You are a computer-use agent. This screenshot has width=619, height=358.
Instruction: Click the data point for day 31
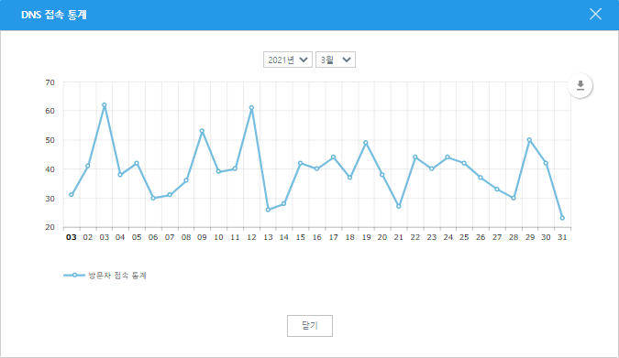coord(562,218)
